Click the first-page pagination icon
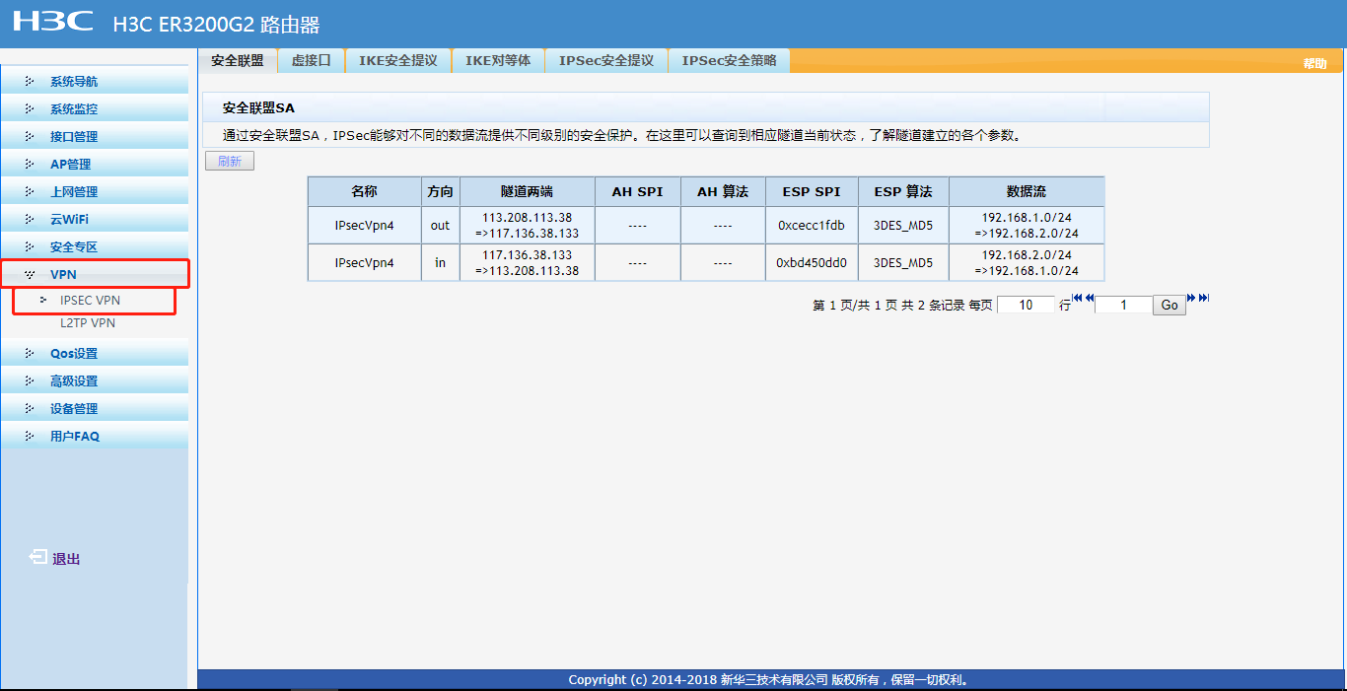1347x691 pixels. click(1077, 297)
